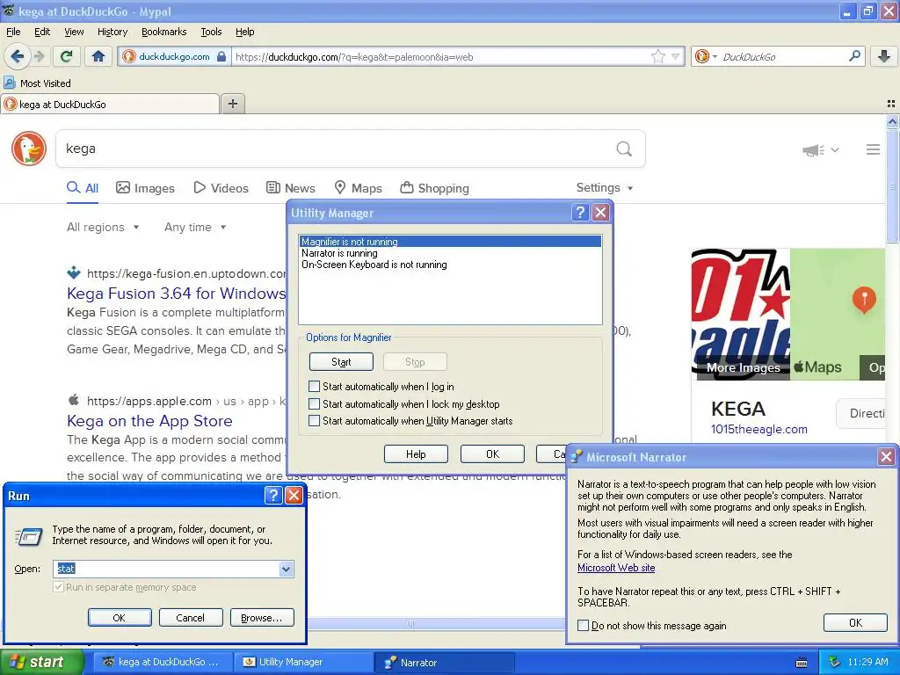Open the Microsoft Web site link
Screen dimensions: 900x675
616,568
